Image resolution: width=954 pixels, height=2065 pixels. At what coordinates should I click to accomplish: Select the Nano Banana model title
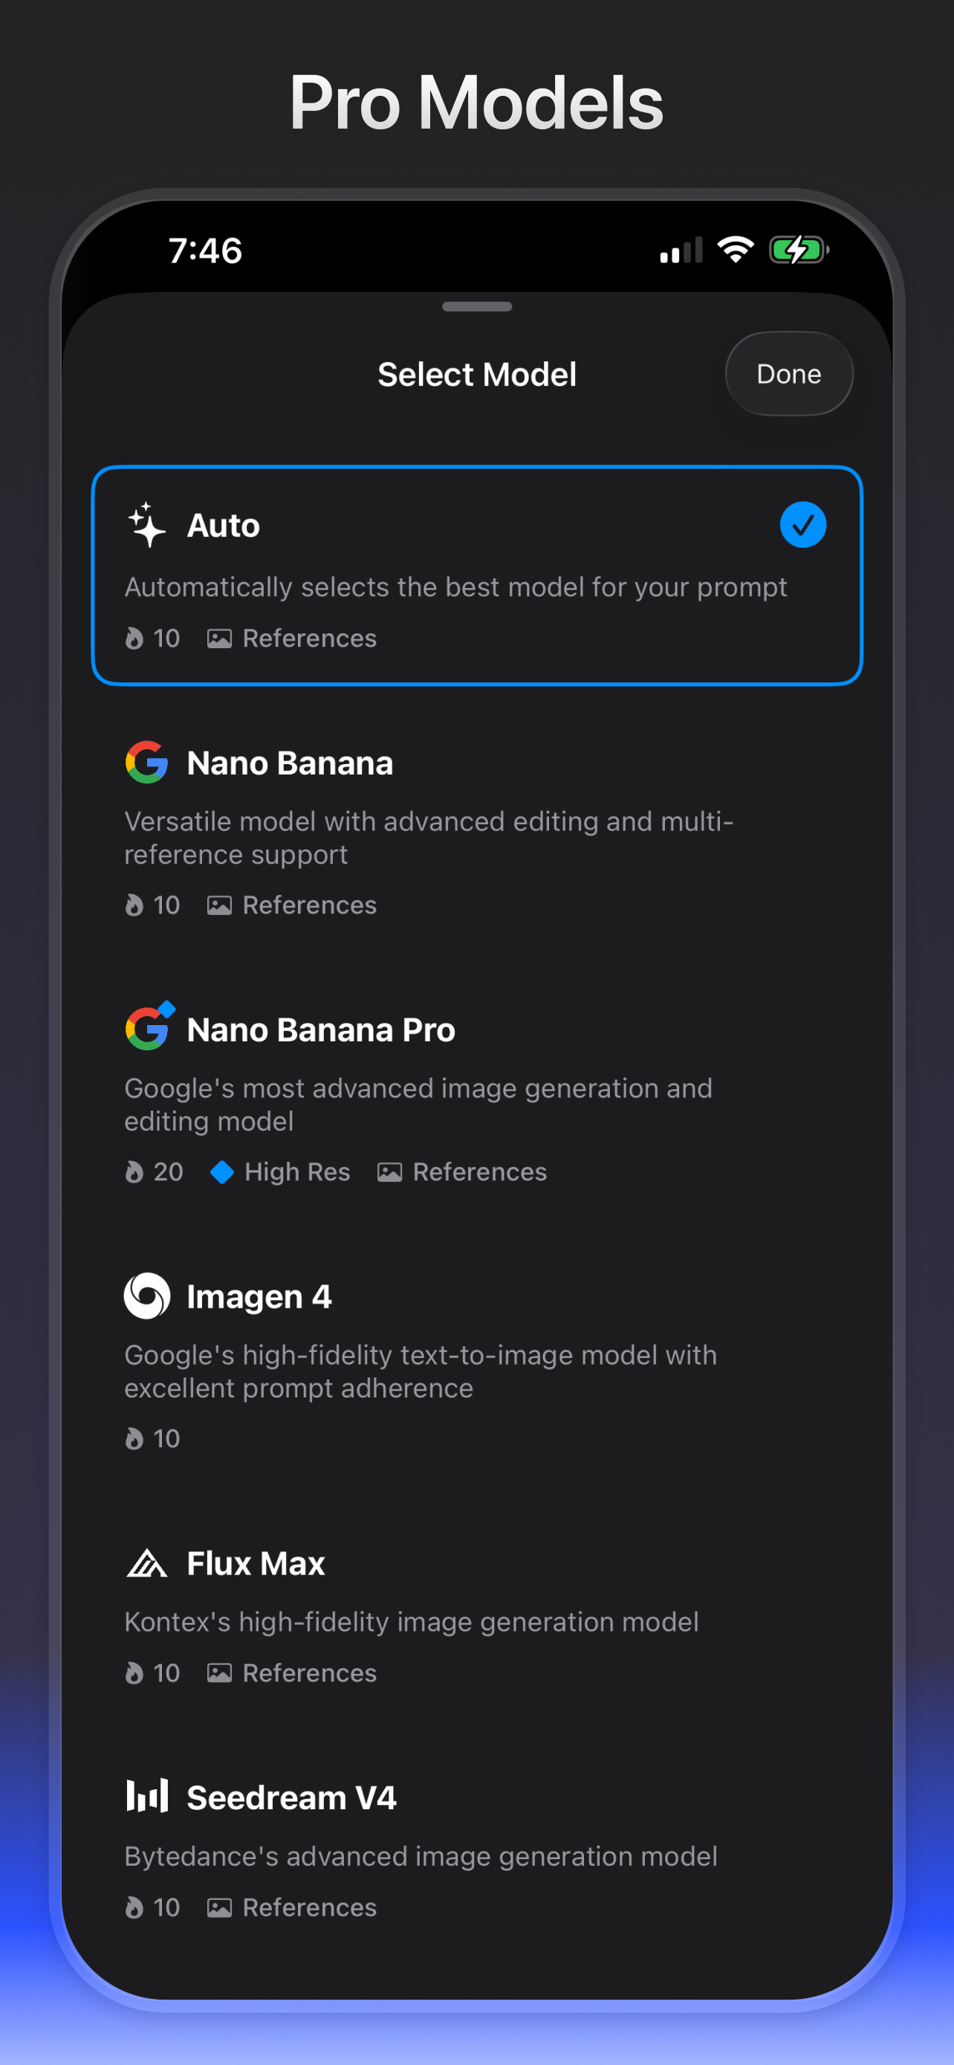tap(290, 763)
